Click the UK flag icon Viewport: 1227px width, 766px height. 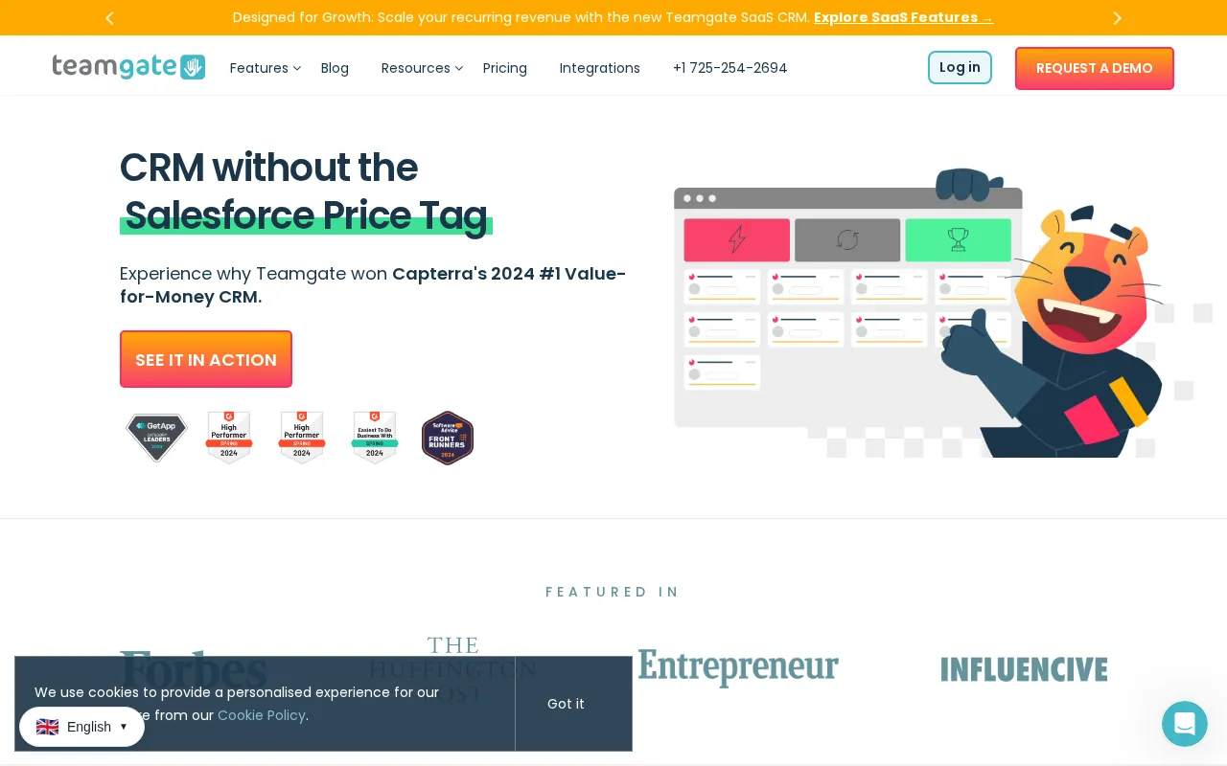(x=47, y=727)
